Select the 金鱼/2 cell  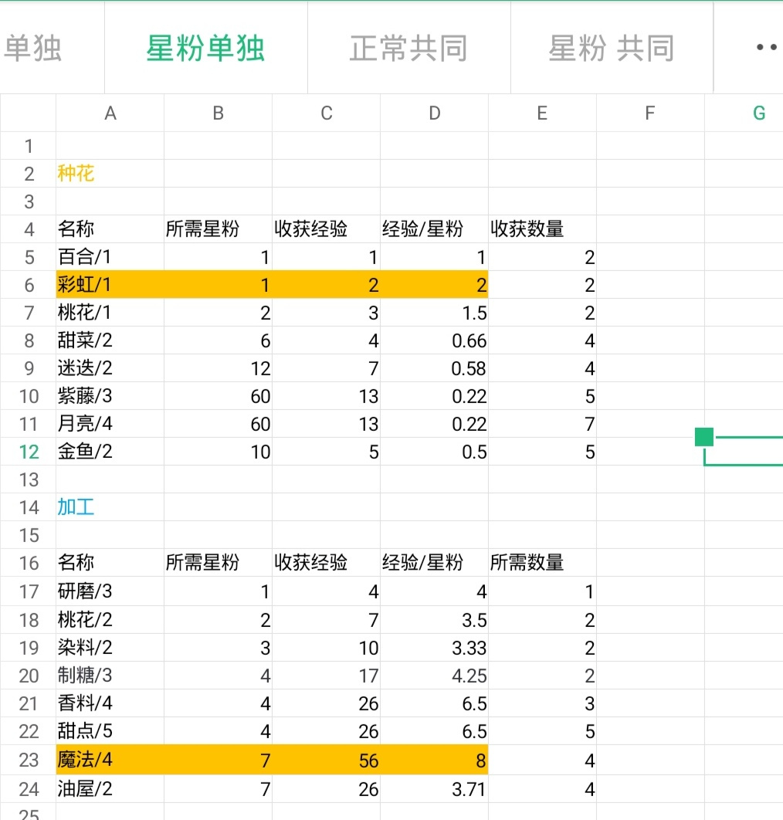point(110,452)
